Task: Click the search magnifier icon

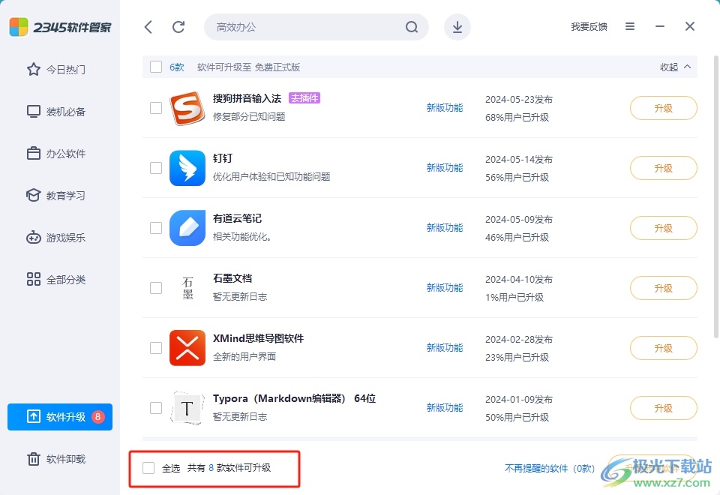Action: pyautogui.click(x=412, y=27)
